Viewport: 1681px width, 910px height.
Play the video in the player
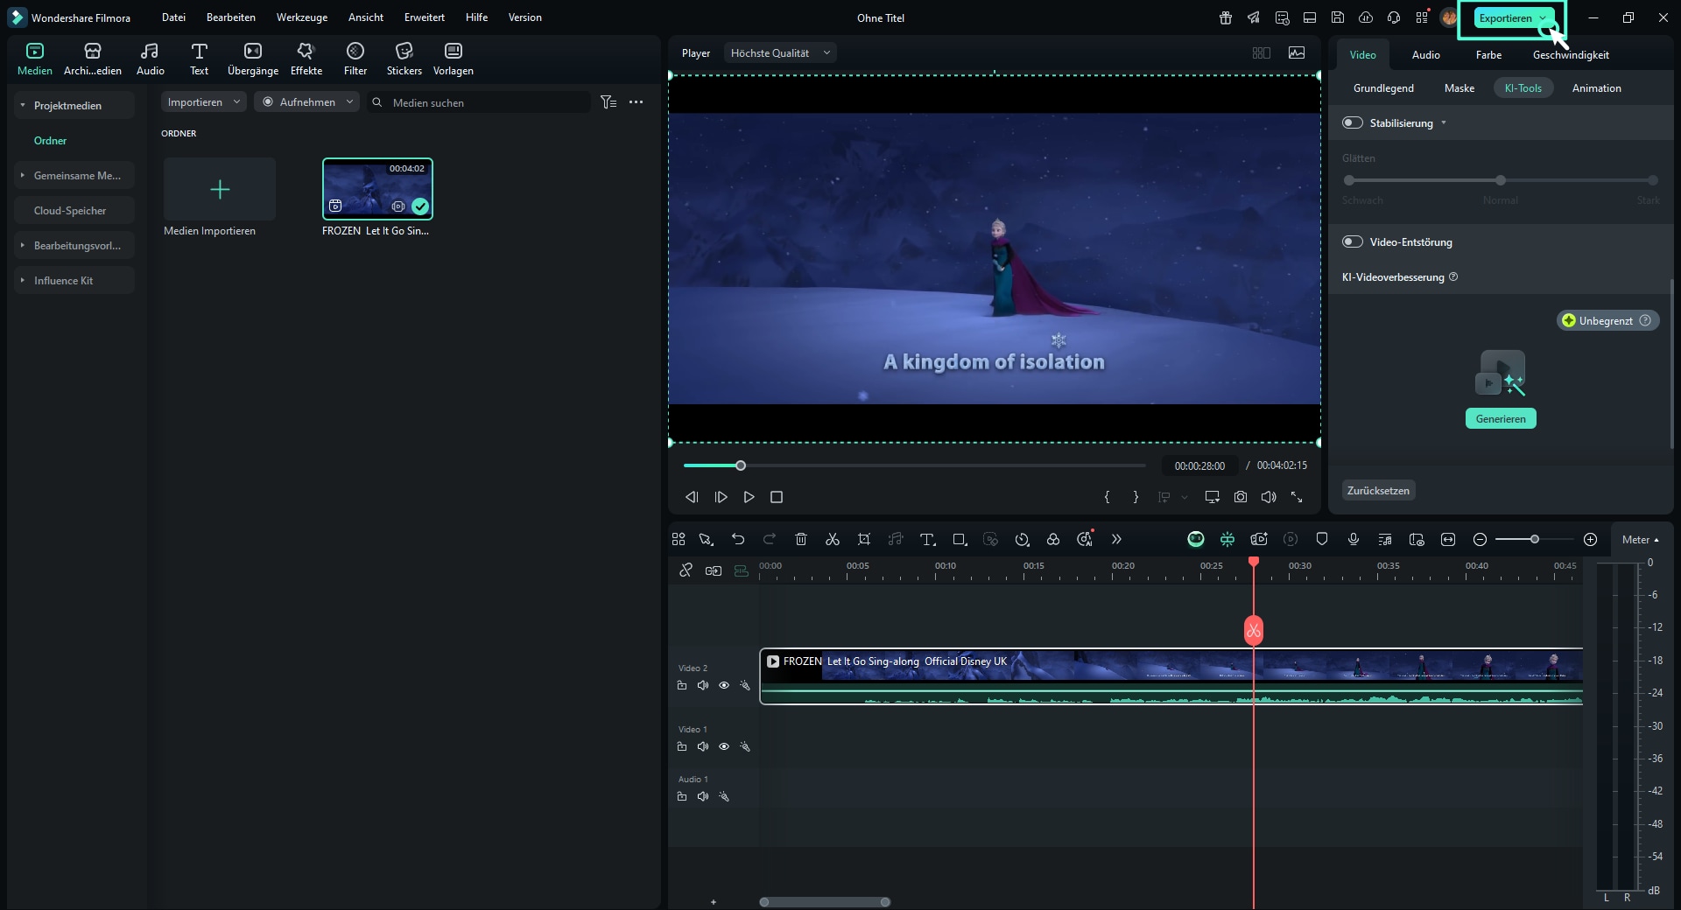(749, 497)
